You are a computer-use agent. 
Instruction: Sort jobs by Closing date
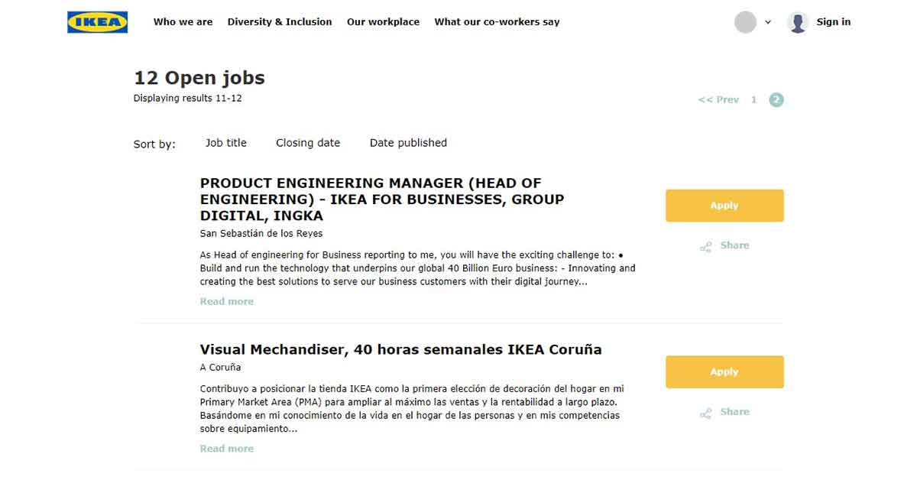point(308,143)
